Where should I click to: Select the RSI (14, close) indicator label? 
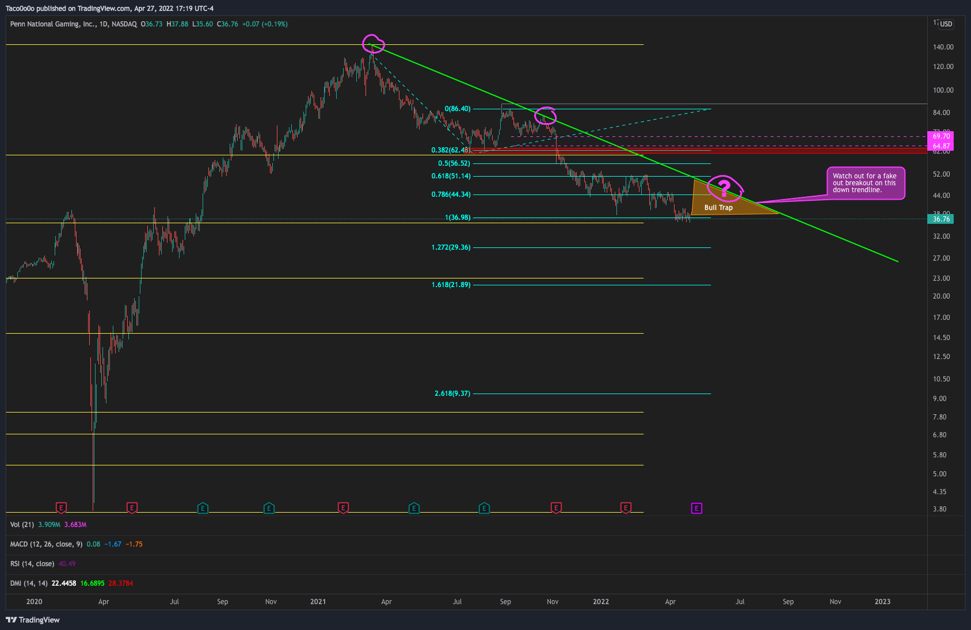click(x=32, y=564)
